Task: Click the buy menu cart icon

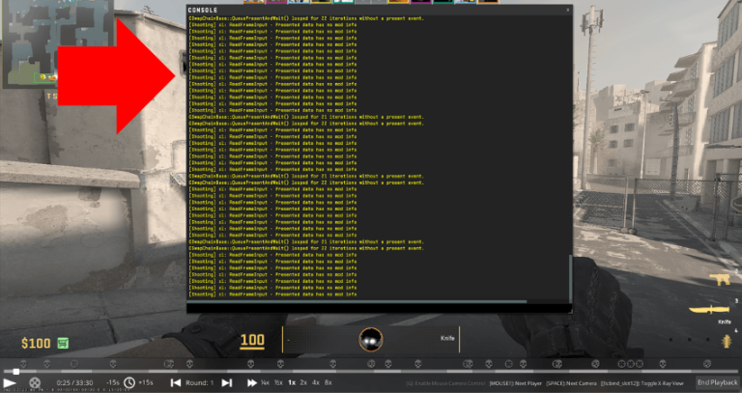Action: (63, 343)
